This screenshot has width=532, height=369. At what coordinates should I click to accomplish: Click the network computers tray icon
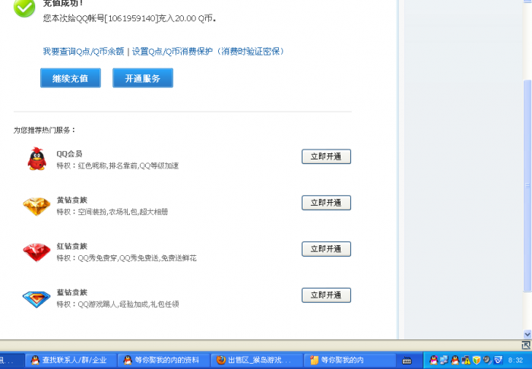pyautogui.click(x=444, y=360)
